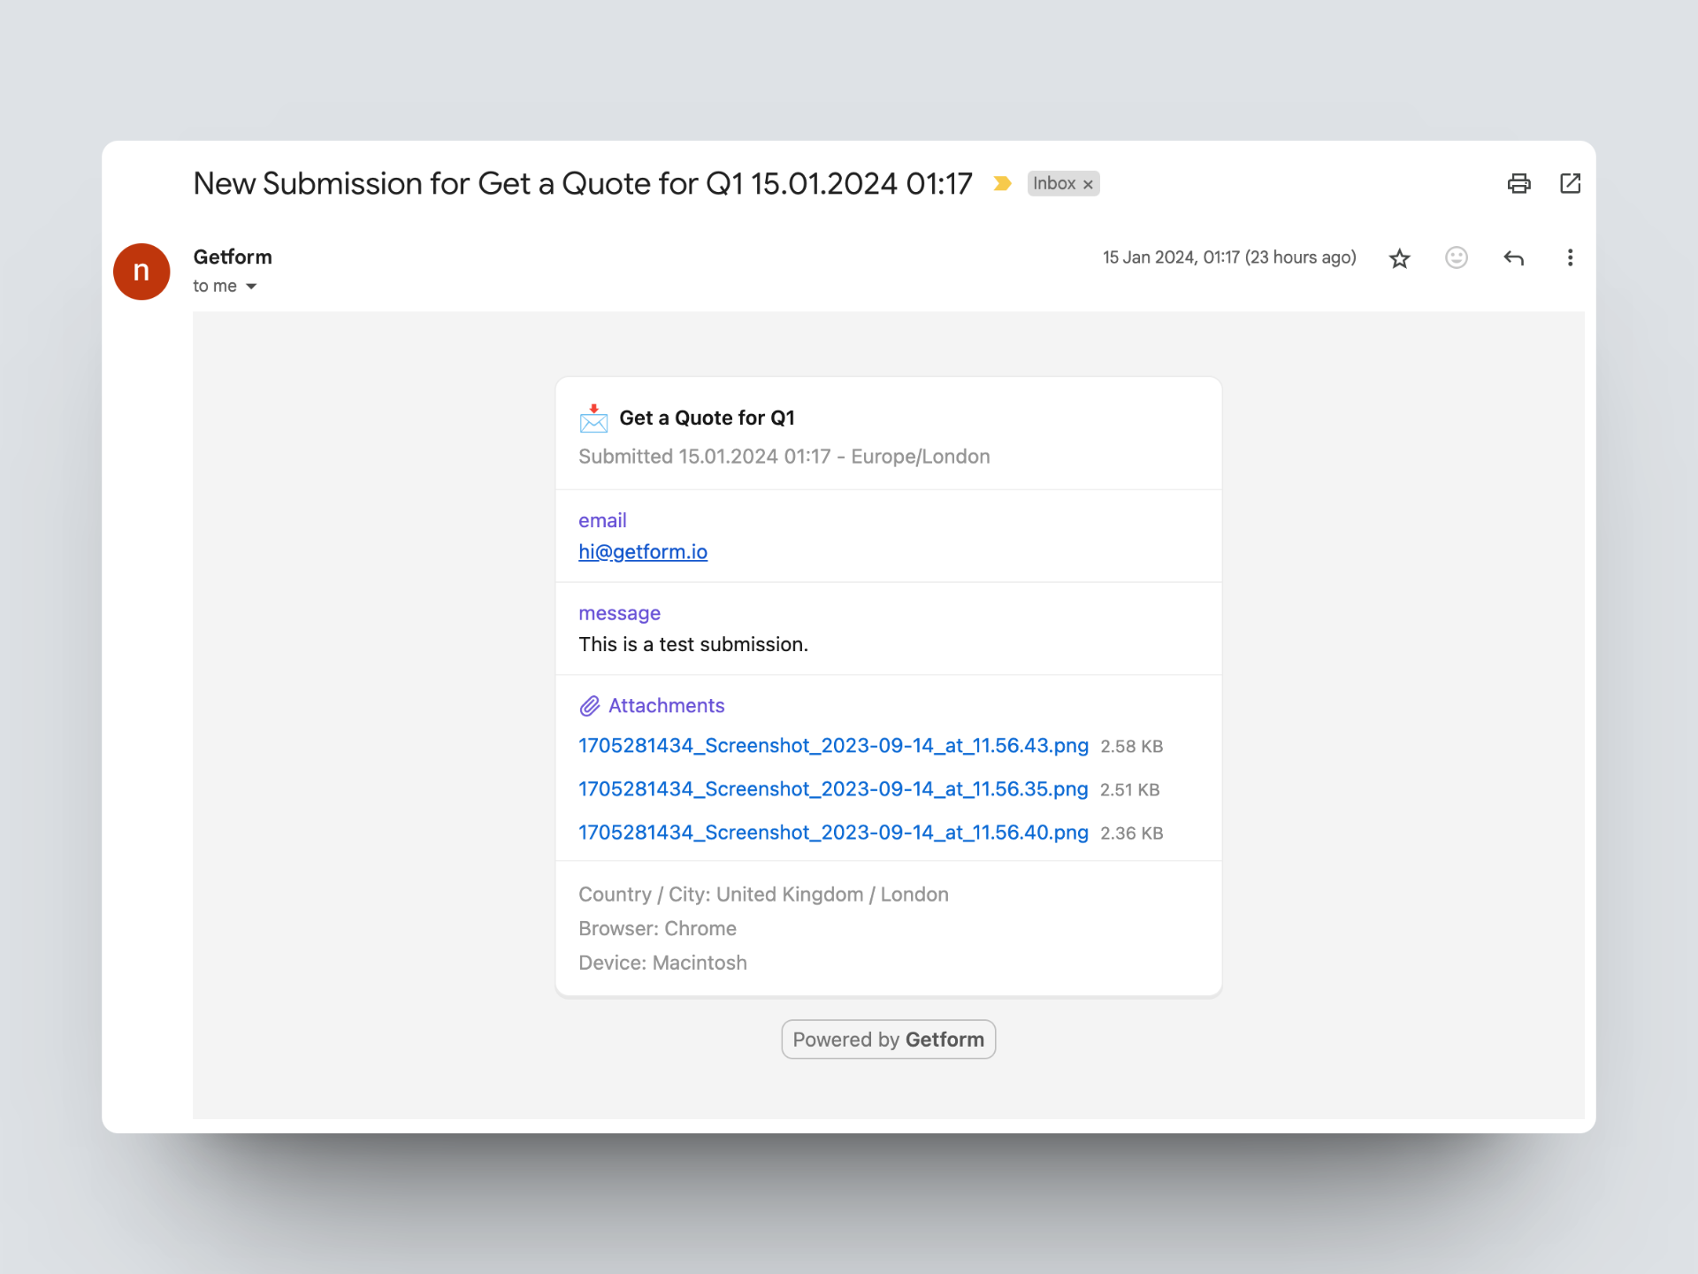1698x1274 pixels.
Task: Click the Inbox label tag
Action: [x=1054, y=183]
